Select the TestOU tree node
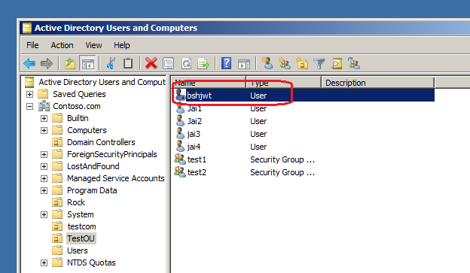This screenshot has height=273, width=470. click(x=81, y=238)
